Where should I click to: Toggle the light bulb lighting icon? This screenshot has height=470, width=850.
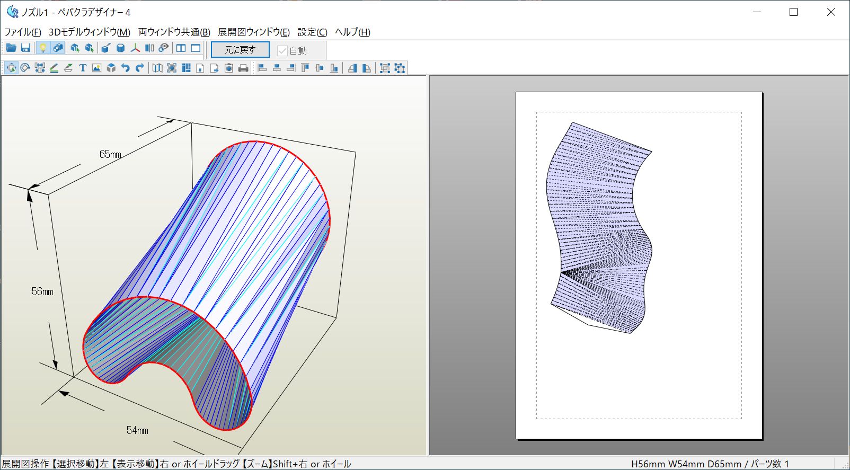click(x=43, y=48)
